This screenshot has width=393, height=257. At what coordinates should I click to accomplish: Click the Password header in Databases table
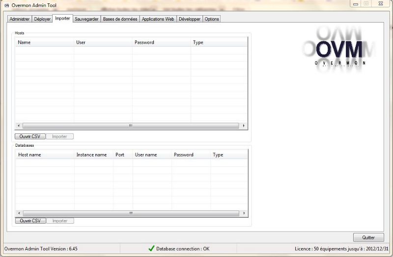[x=191, y=154]
